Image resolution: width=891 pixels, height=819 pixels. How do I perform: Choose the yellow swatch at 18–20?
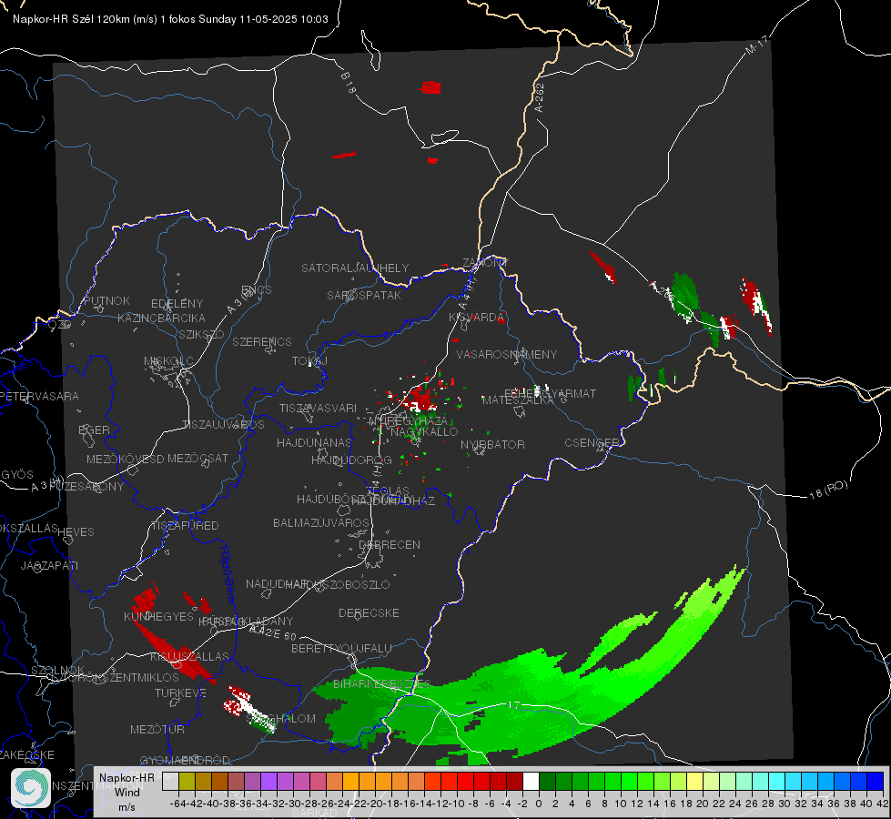click(x=695, y=782)
